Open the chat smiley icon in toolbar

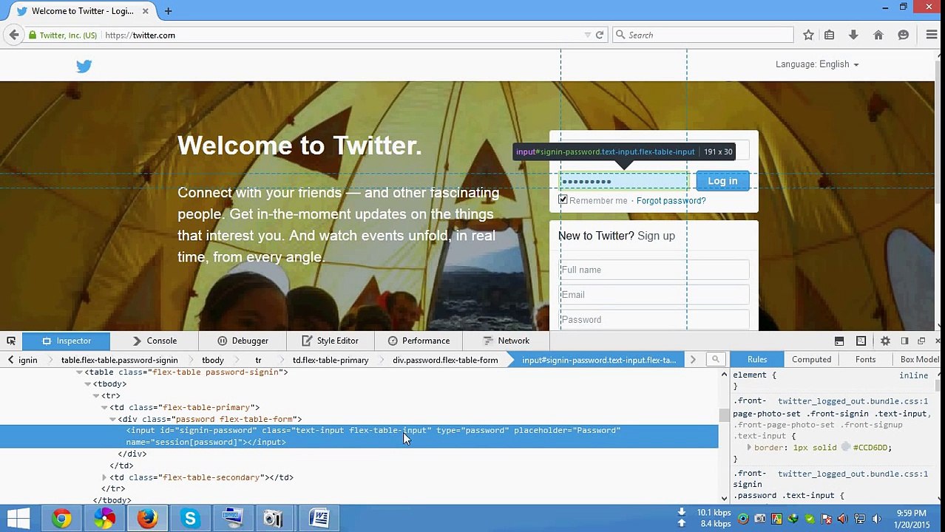click(x=903, y=35)
